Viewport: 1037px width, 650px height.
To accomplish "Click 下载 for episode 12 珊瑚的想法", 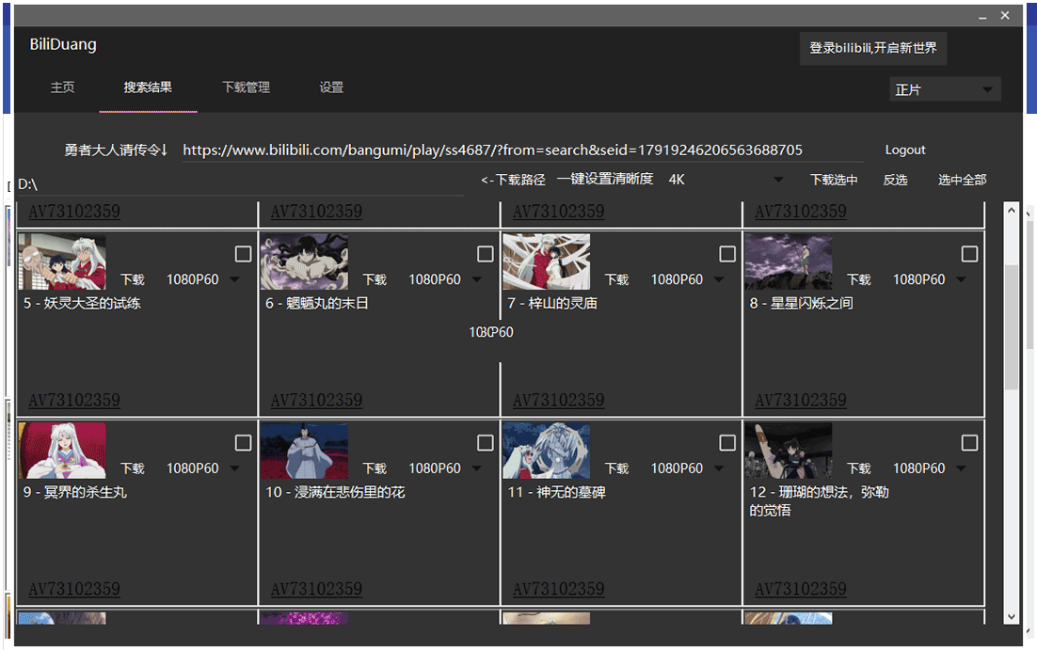I will 859,468.
